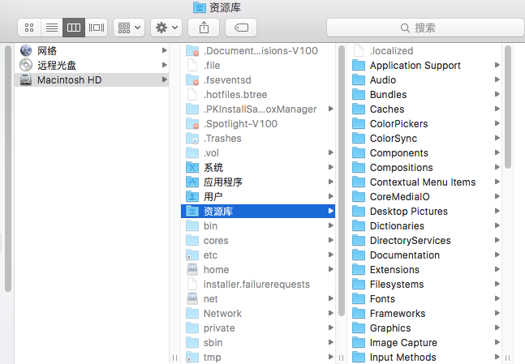Select the 用户 users folder icon

(192, 196)
